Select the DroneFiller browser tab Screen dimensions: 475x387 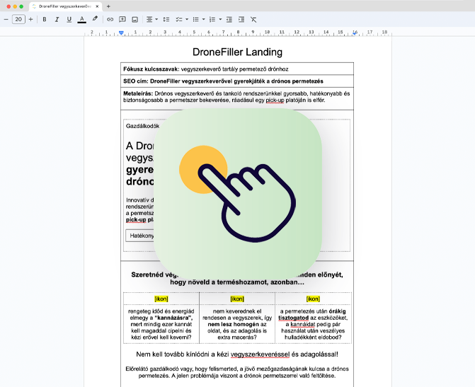[x=64, y=6]
